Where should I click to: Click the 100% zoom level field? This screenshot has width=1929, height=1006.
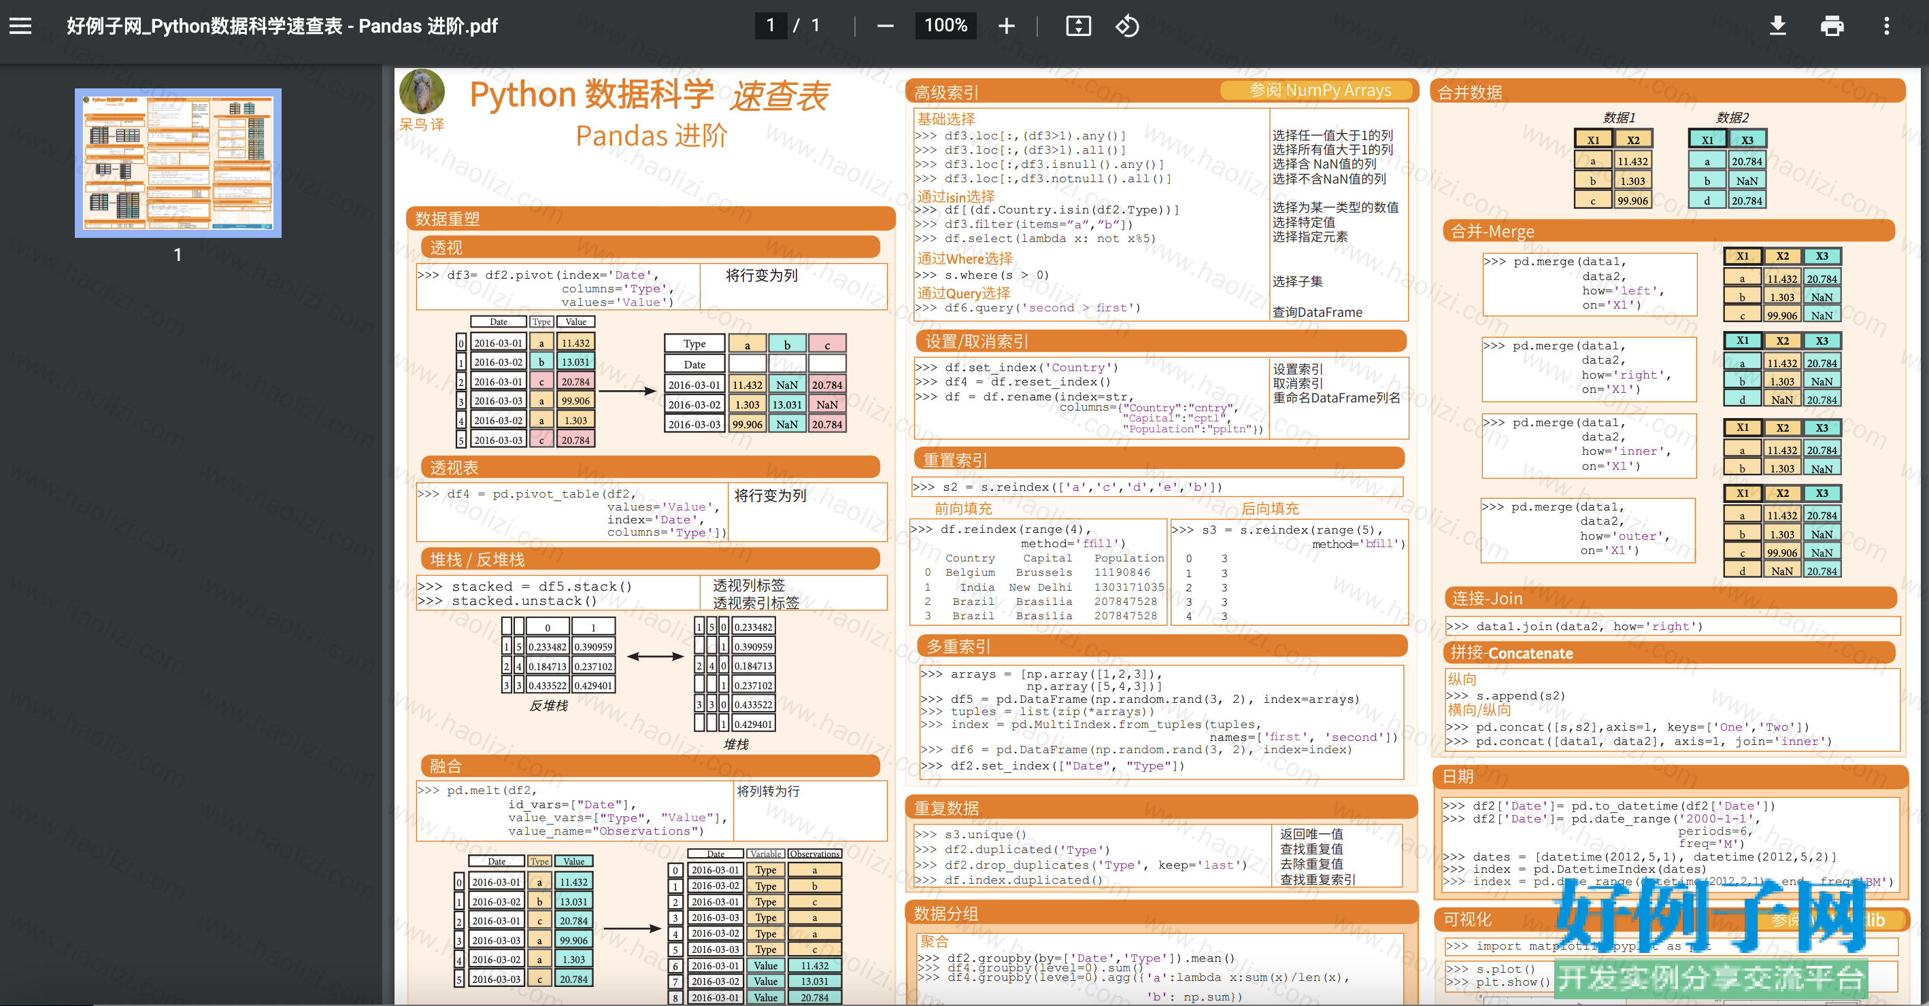click(945, 25)
